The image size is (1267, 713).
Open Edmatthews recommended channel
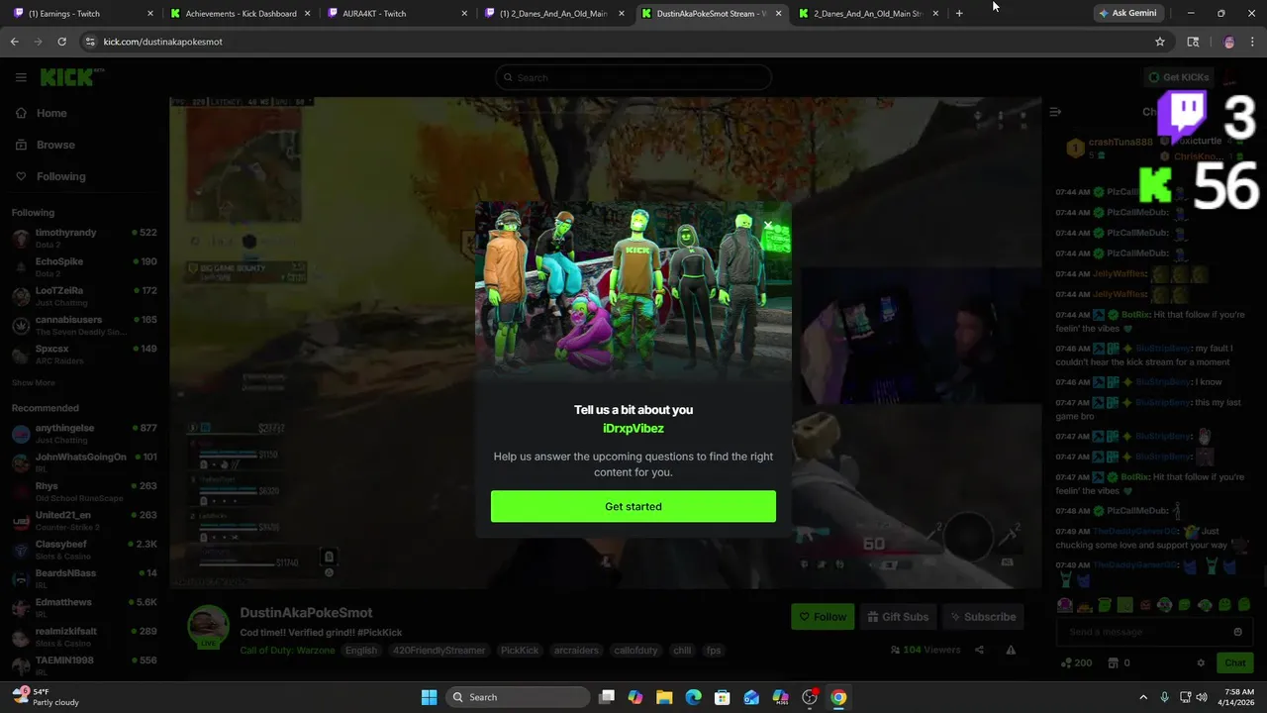pos(84,608)
